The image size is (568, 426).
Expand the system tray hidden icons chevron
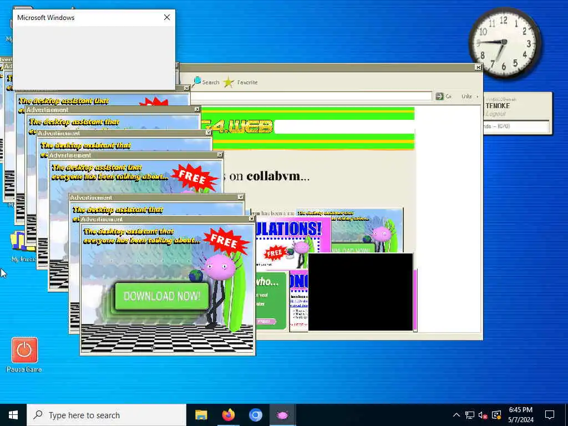[x=457, y=415]
